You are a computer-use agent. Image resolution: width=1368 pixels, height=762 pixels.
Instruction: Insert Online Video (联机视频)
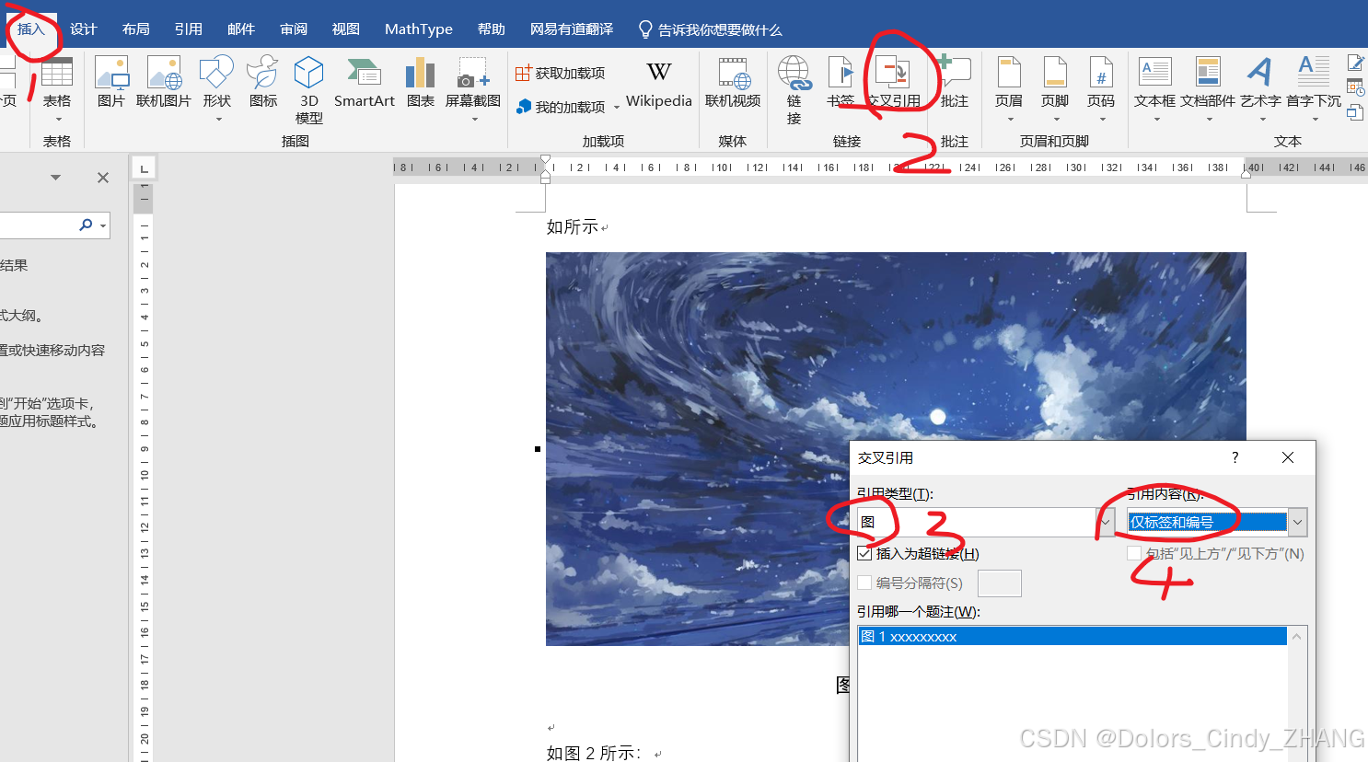click(733, 83)
